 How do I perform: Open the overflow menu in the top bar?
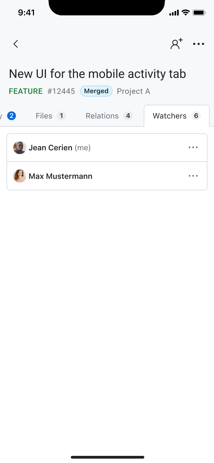point(198,44)
